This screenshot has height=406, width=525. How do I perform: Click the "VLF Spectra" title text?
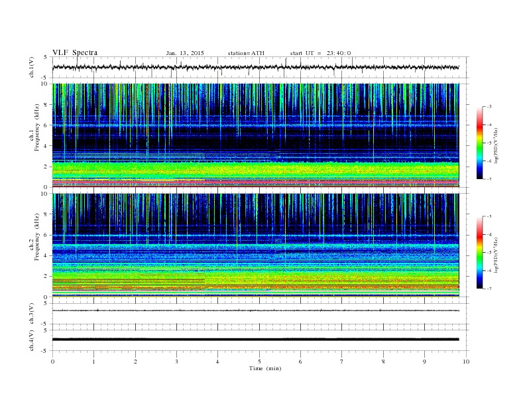point(75,52)
